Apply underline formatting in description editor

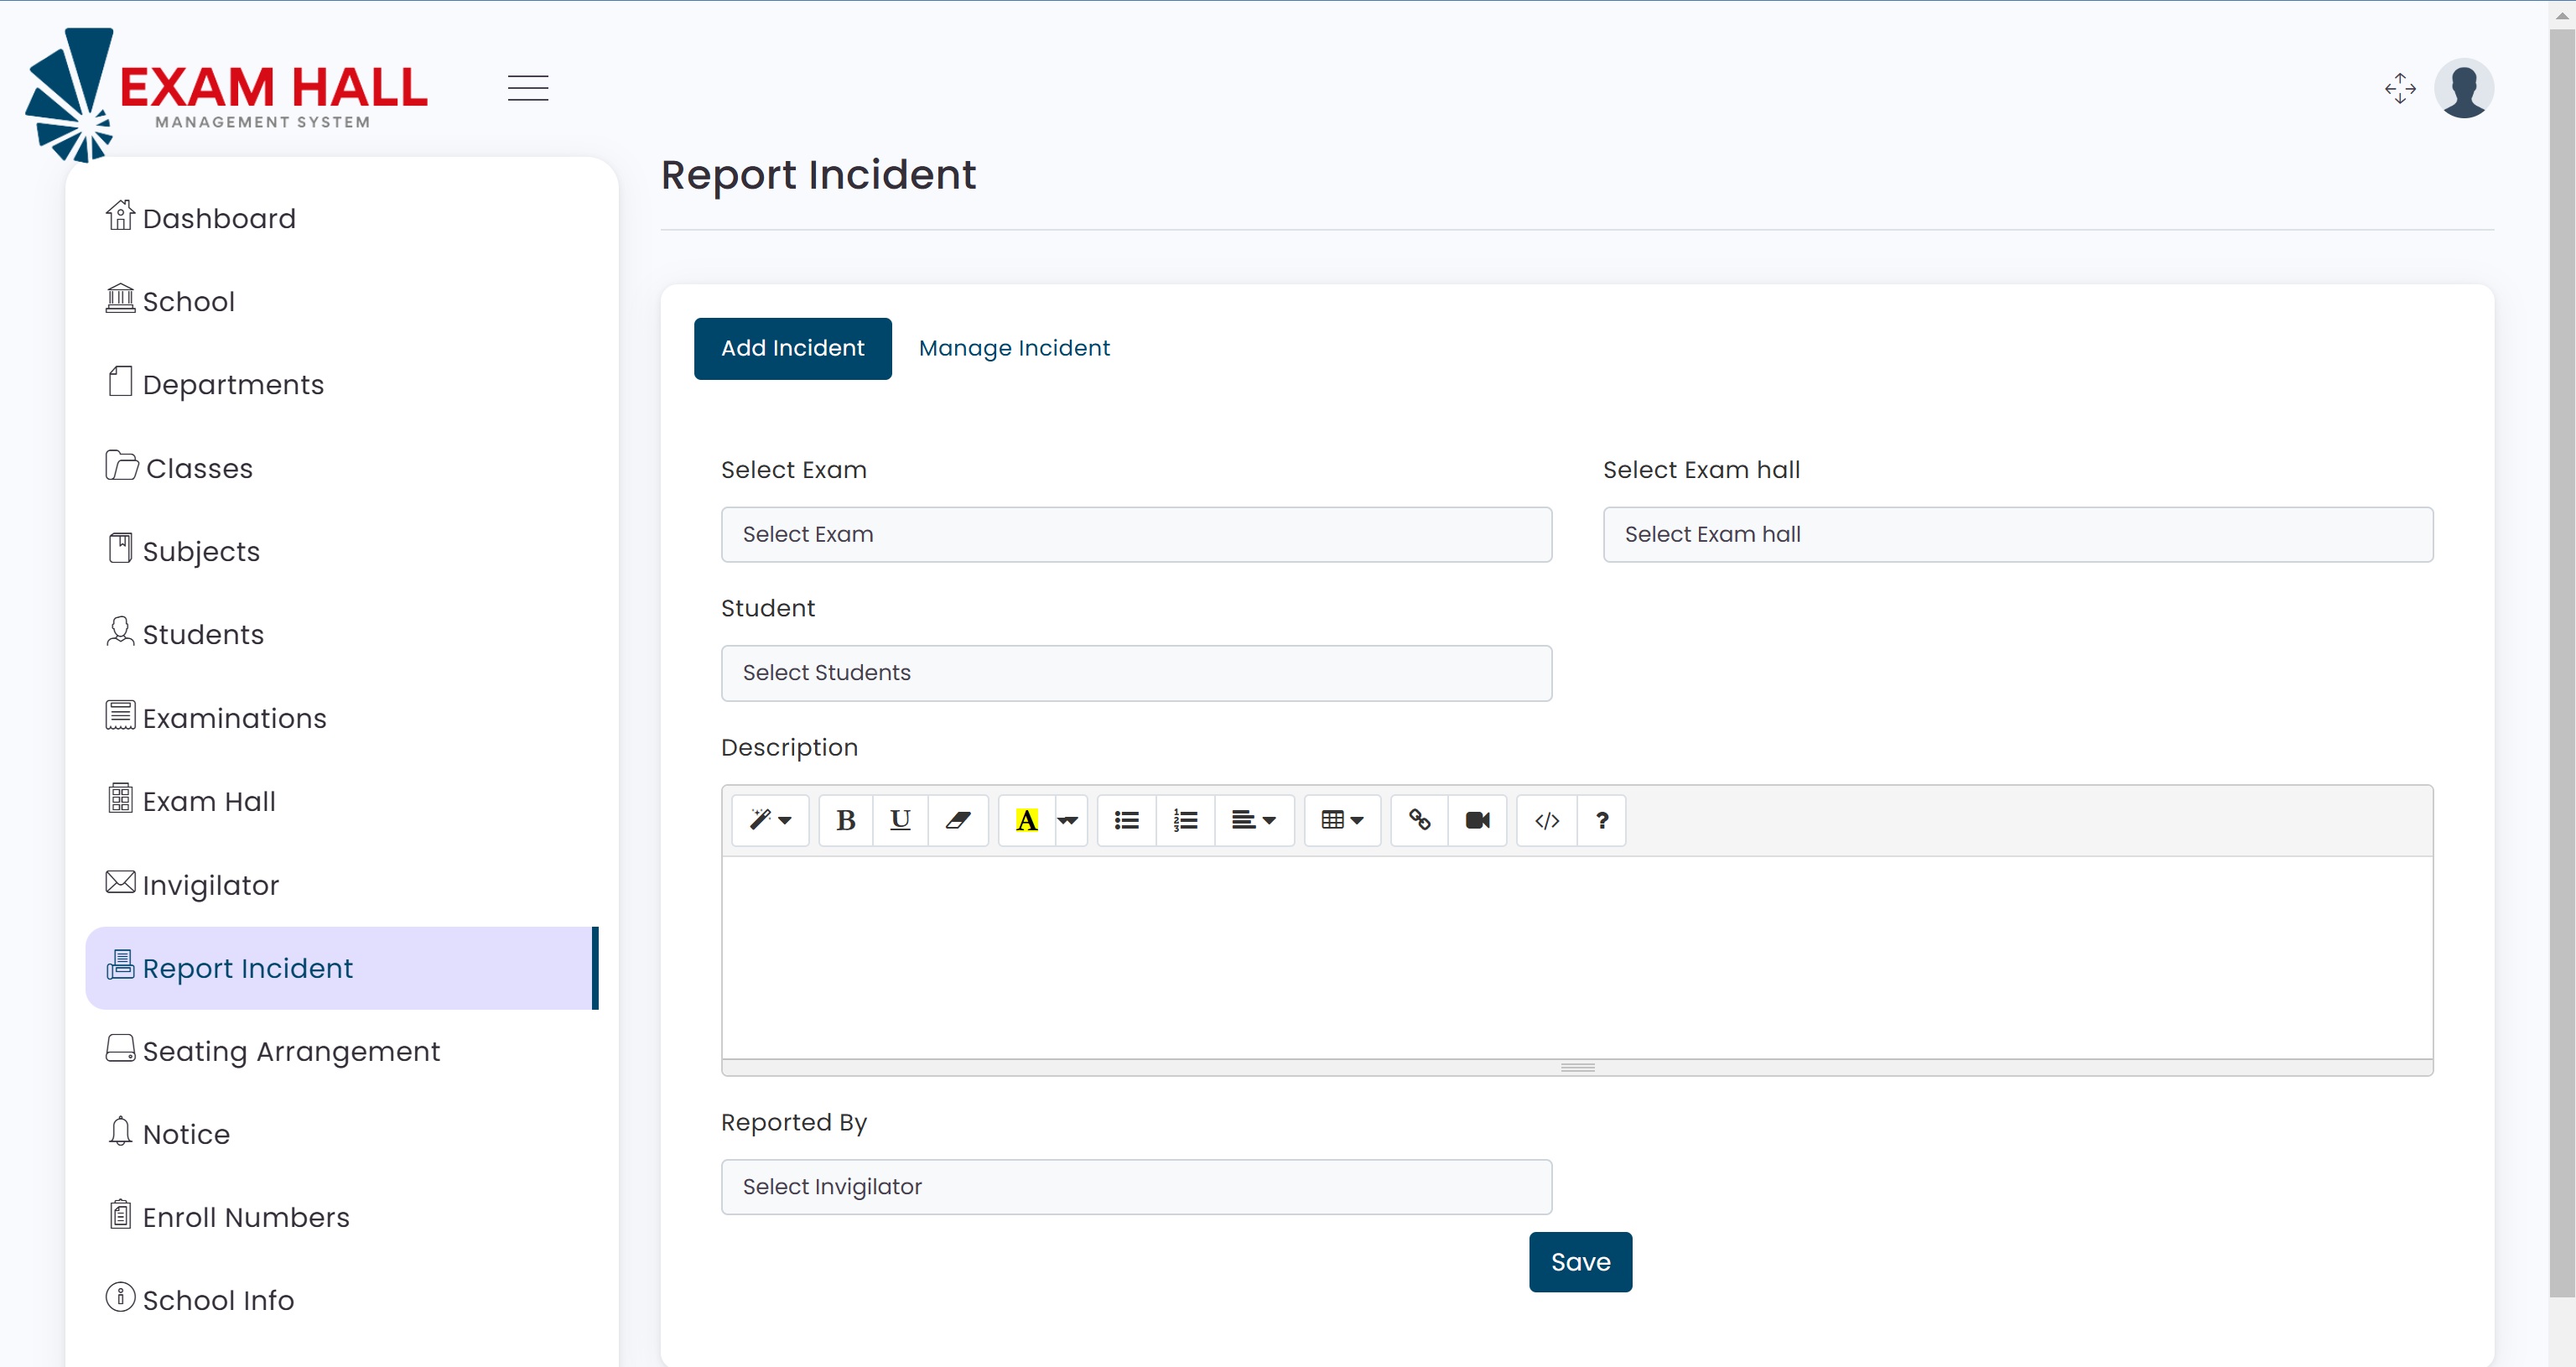900,820
